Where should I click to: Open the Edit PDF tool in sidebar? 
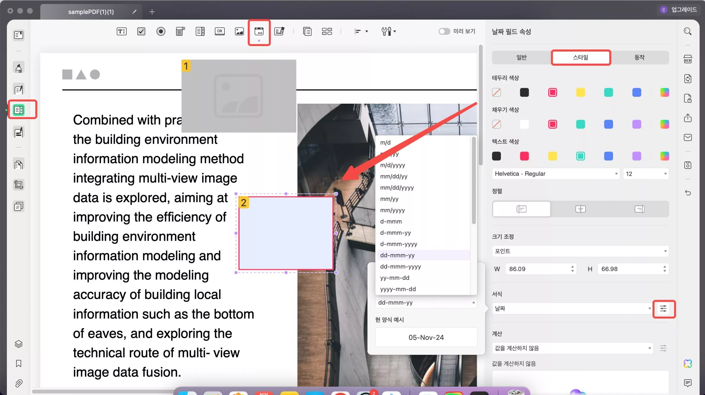tap(19, 89)
